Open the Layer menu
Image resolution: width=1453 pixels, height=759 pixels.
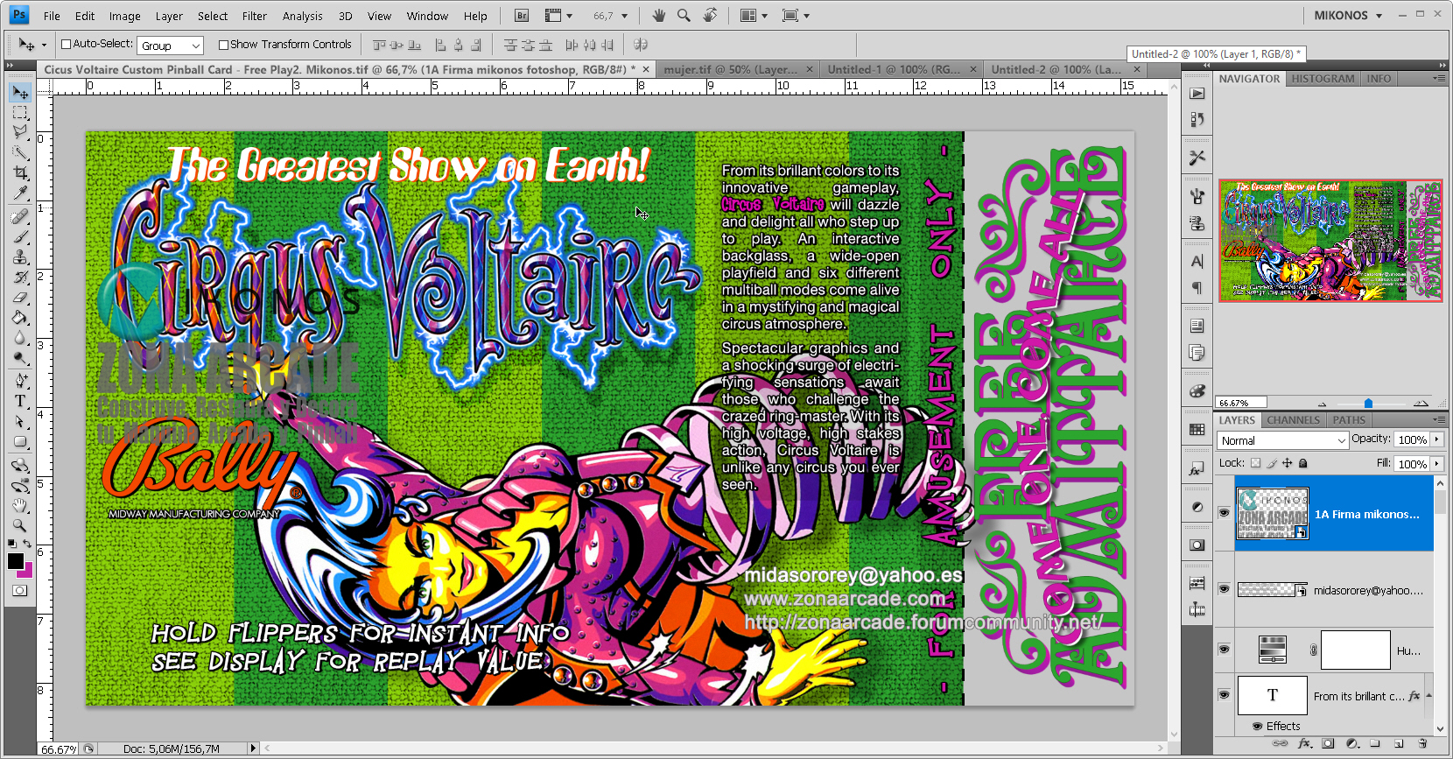169,16
